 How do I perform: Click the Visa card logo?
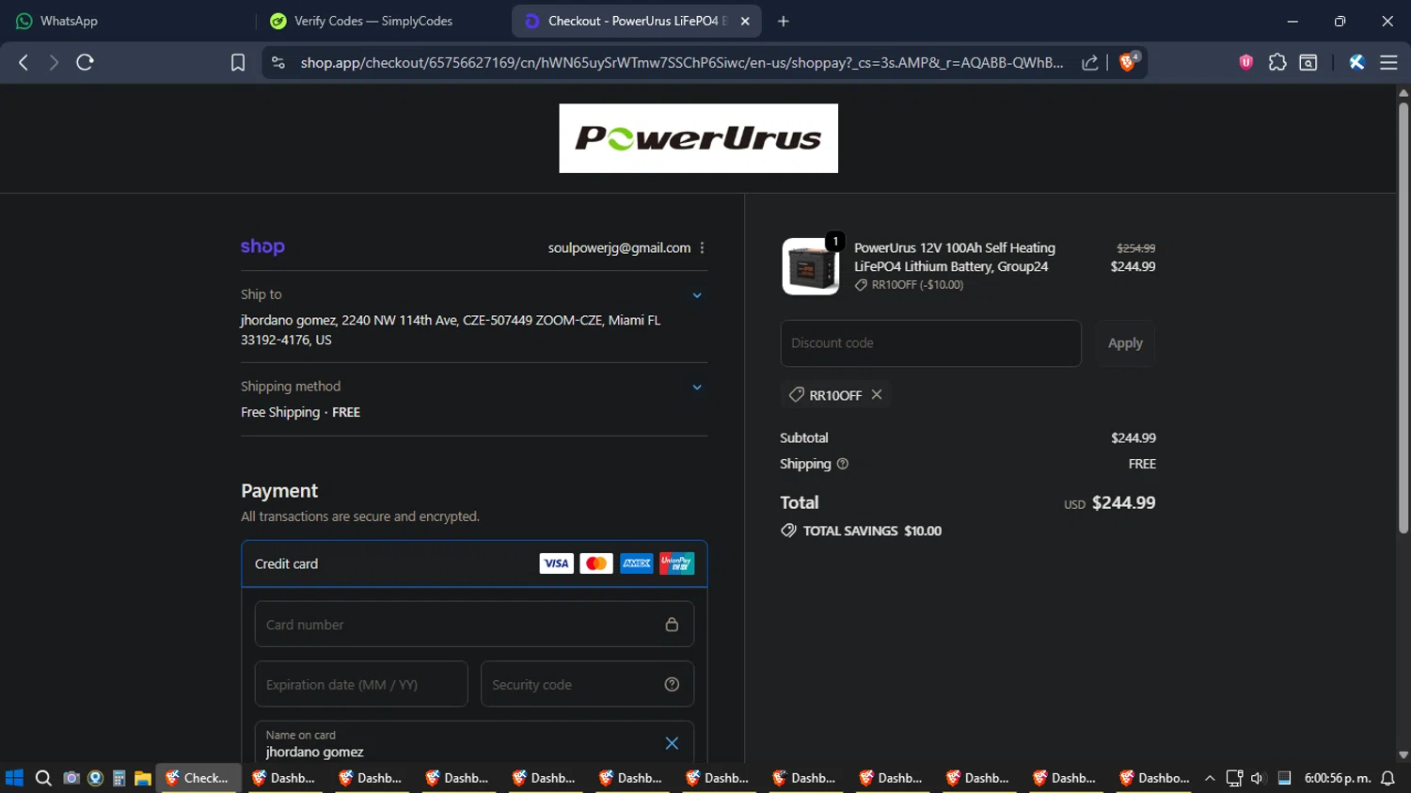click(556, 563)
